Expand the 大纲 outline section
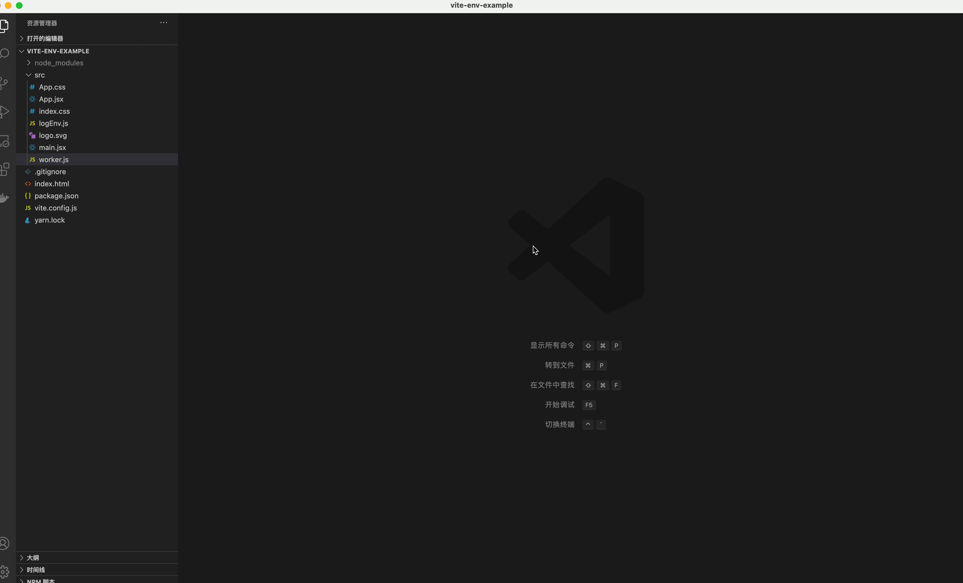This screenshot has width=963, height=583. coord(33,557)
